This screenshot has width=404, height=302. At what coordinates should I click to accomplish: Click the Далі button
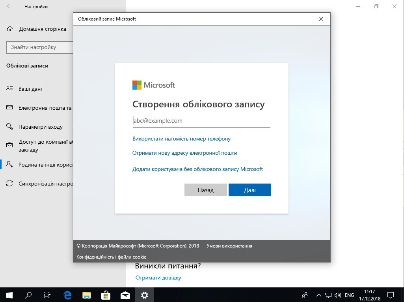(249, 190)
